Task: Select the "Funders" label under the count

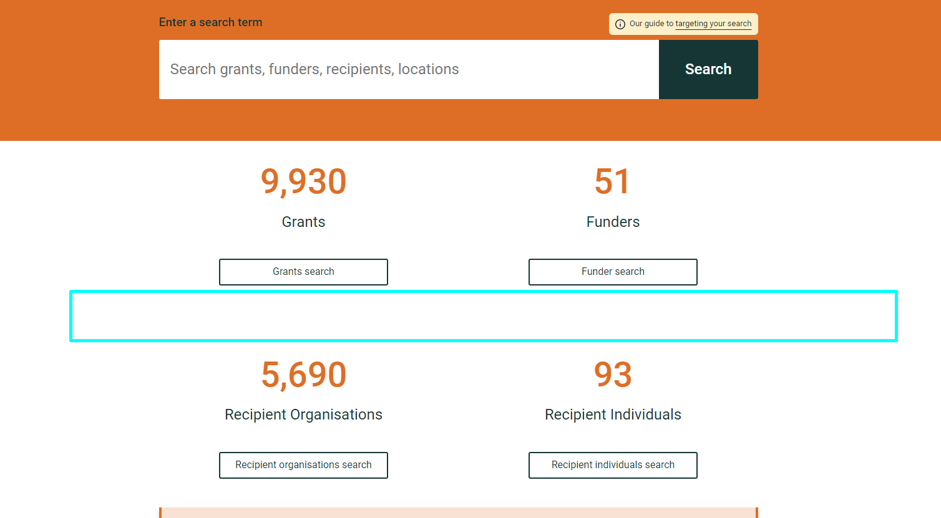Action: 613,221
